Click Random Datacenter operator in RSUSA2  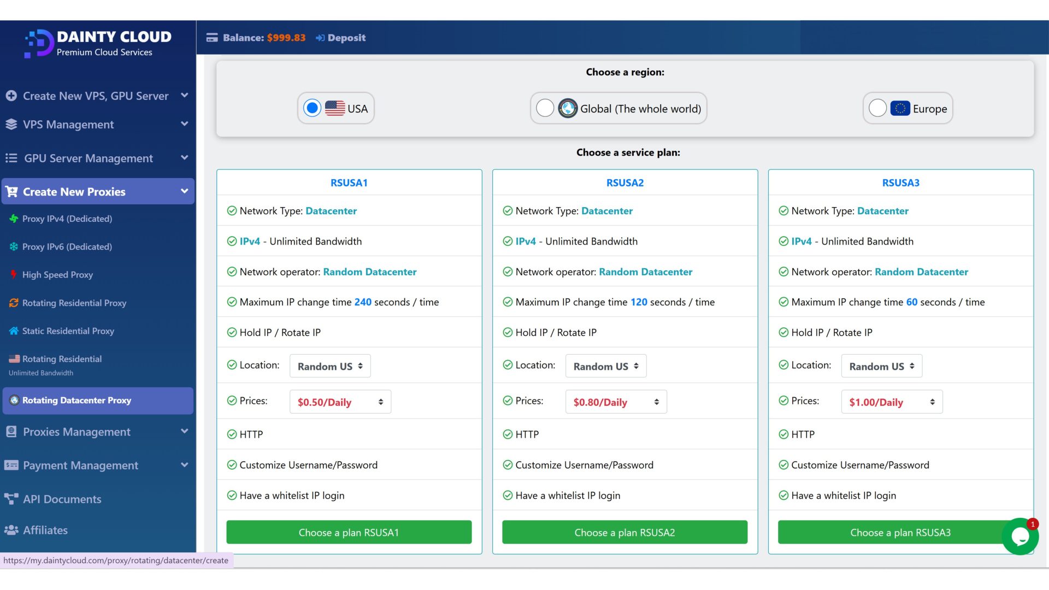coord(645,272)
